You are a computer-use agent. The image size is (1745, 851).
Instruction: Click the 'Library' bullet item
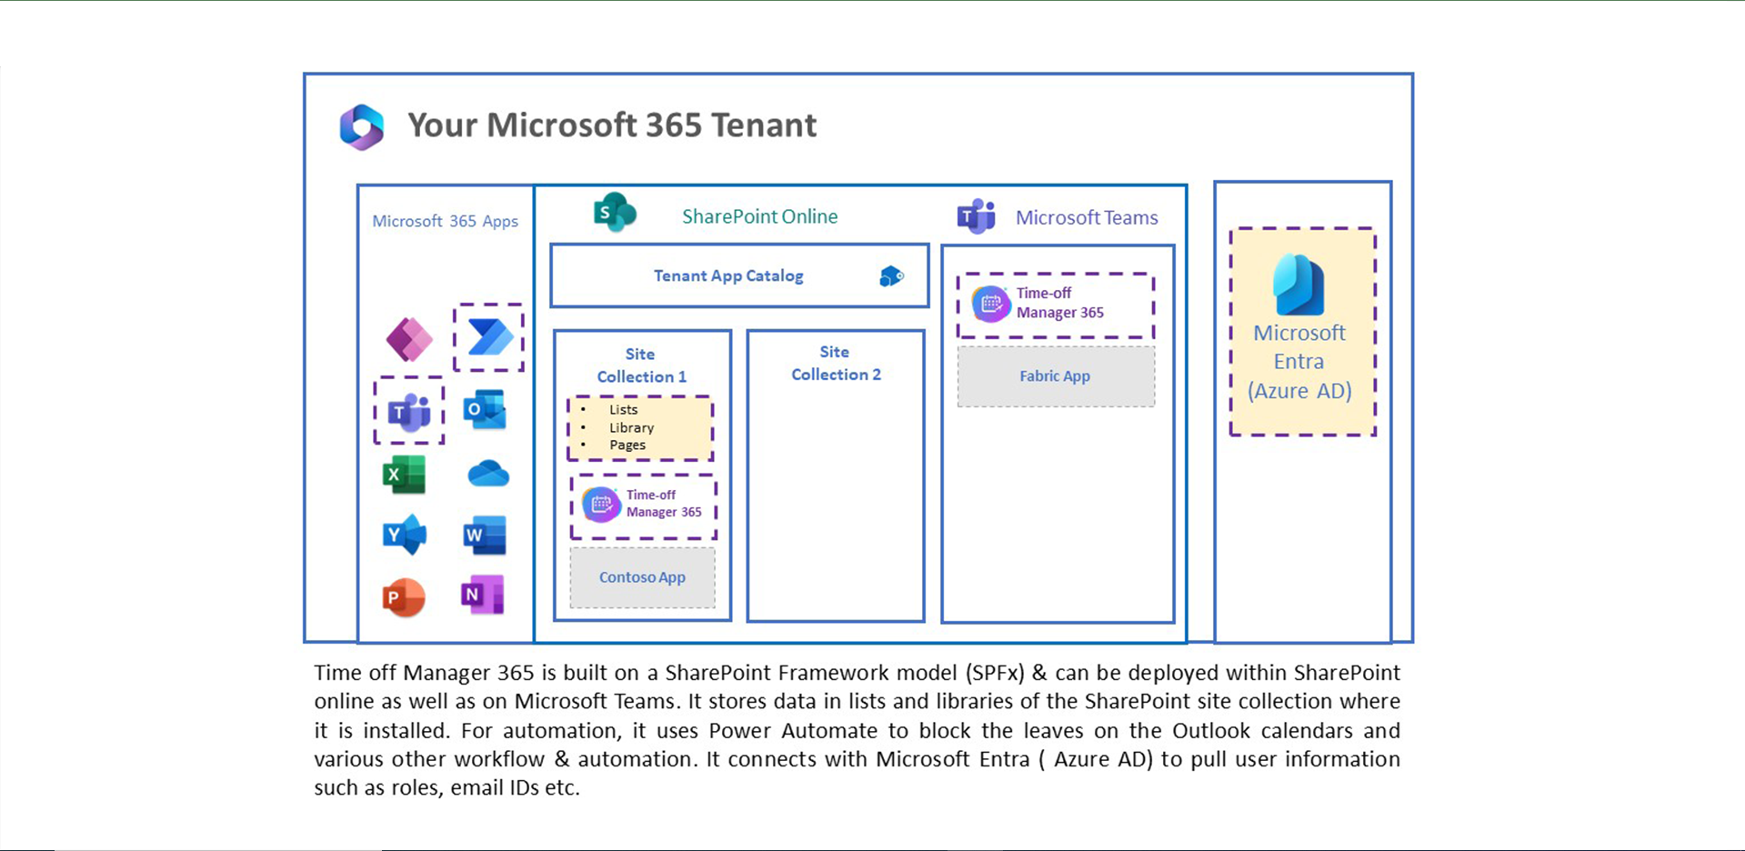click(632, 427)
